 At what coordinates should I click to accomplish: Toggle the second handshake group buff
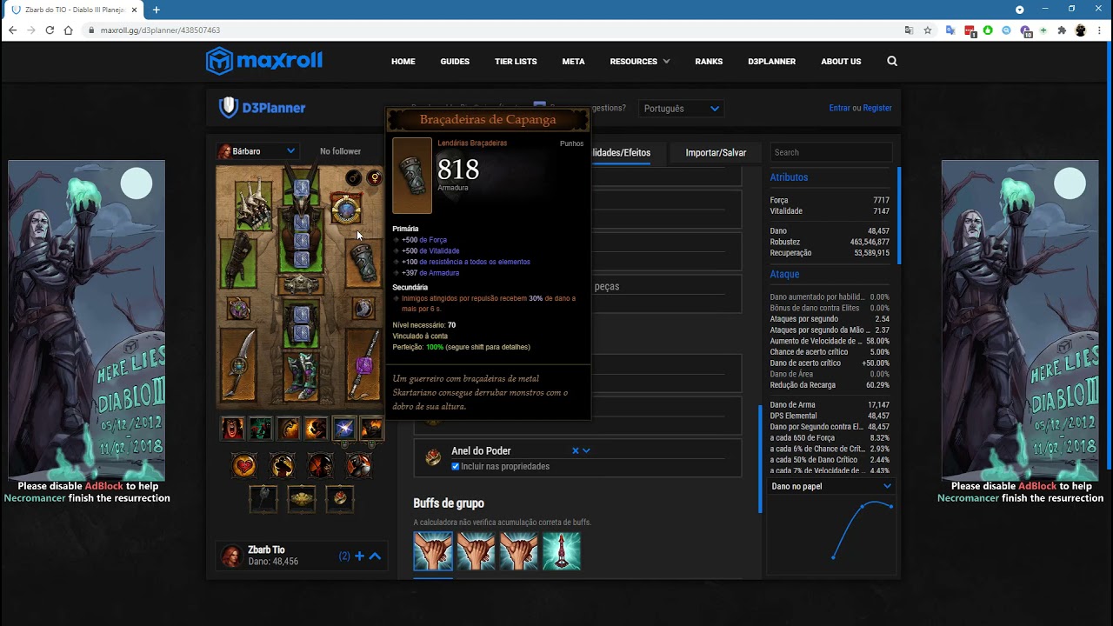tap(476, 551)
